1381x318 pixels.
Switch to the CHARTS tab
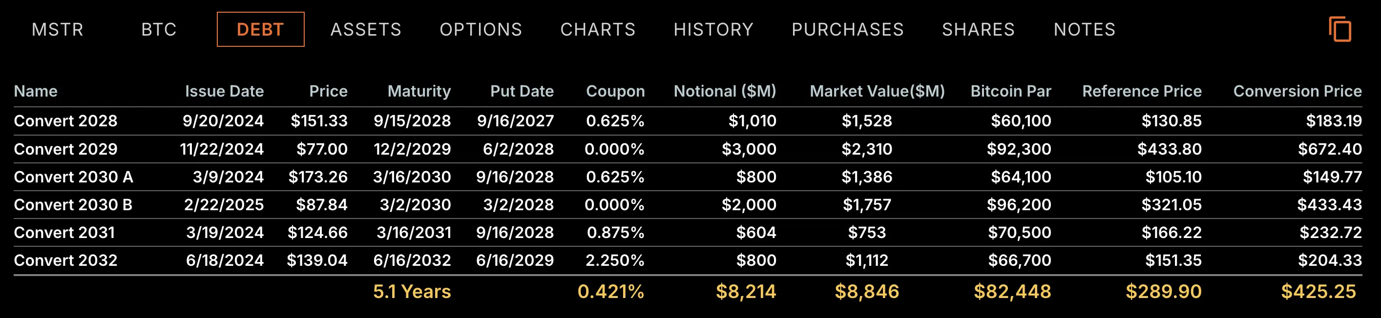pos(598,29)
